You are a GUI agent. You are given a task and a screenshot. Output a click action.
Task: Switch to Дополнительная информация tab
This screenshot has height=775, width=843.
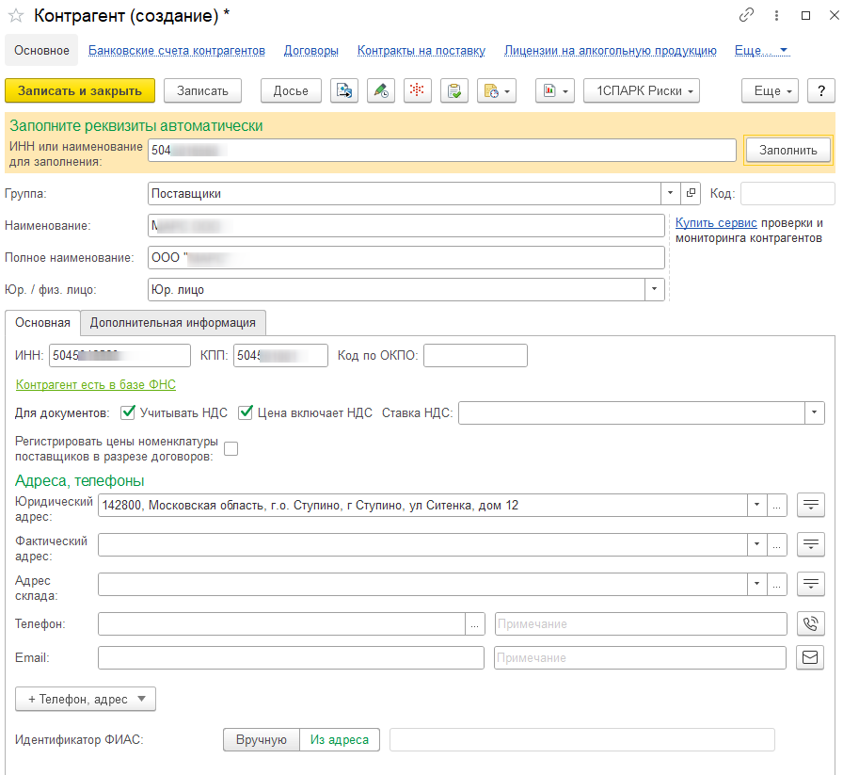(x=173, y=322)
